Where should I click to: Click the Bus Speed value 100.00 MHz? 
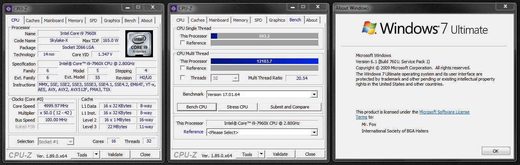(56, 120)
